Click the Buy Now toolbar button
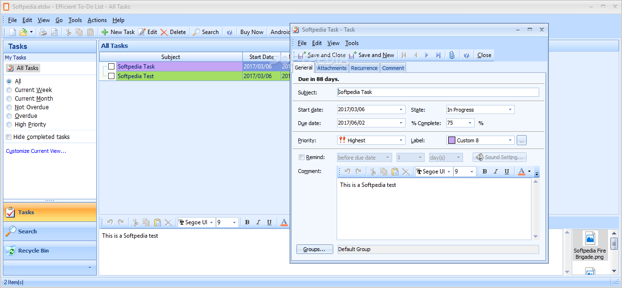Screen dimensions: 622x288 click(252, 32)
